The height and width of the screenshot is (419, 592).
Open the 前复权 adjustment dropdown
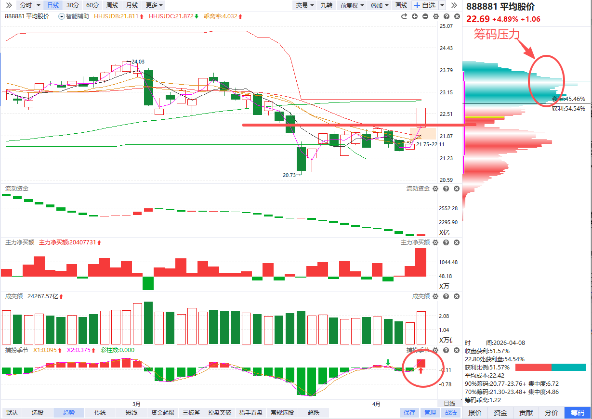tap(352, 5)
